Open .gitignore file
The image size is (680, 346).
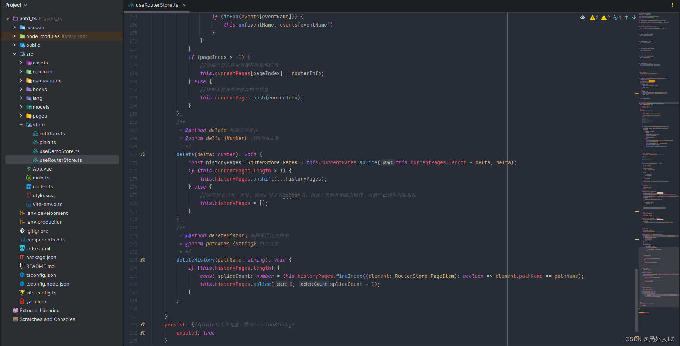click(37, 231)
